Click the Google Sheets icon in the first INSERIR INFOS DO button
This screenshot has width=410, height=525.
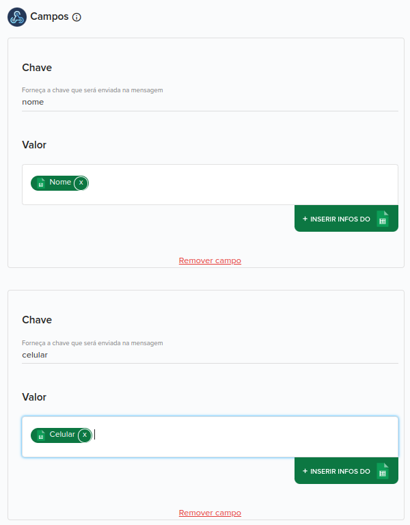pyautogui.click(x=383, y=219)
